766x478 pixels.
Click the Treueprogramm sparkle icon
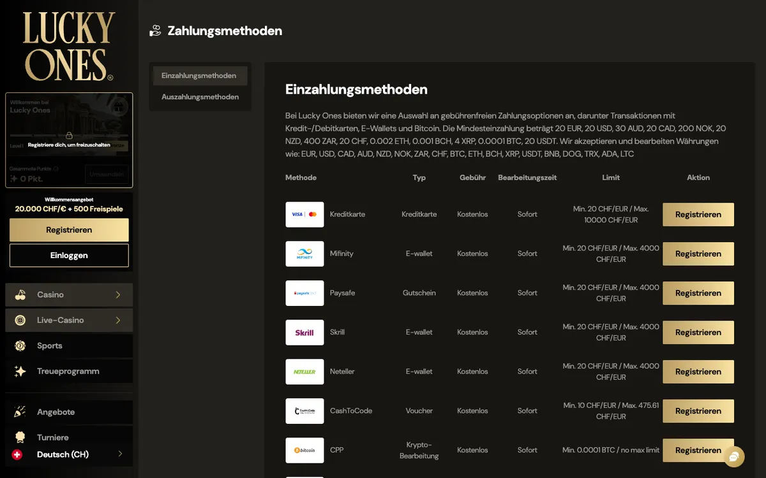20,371
